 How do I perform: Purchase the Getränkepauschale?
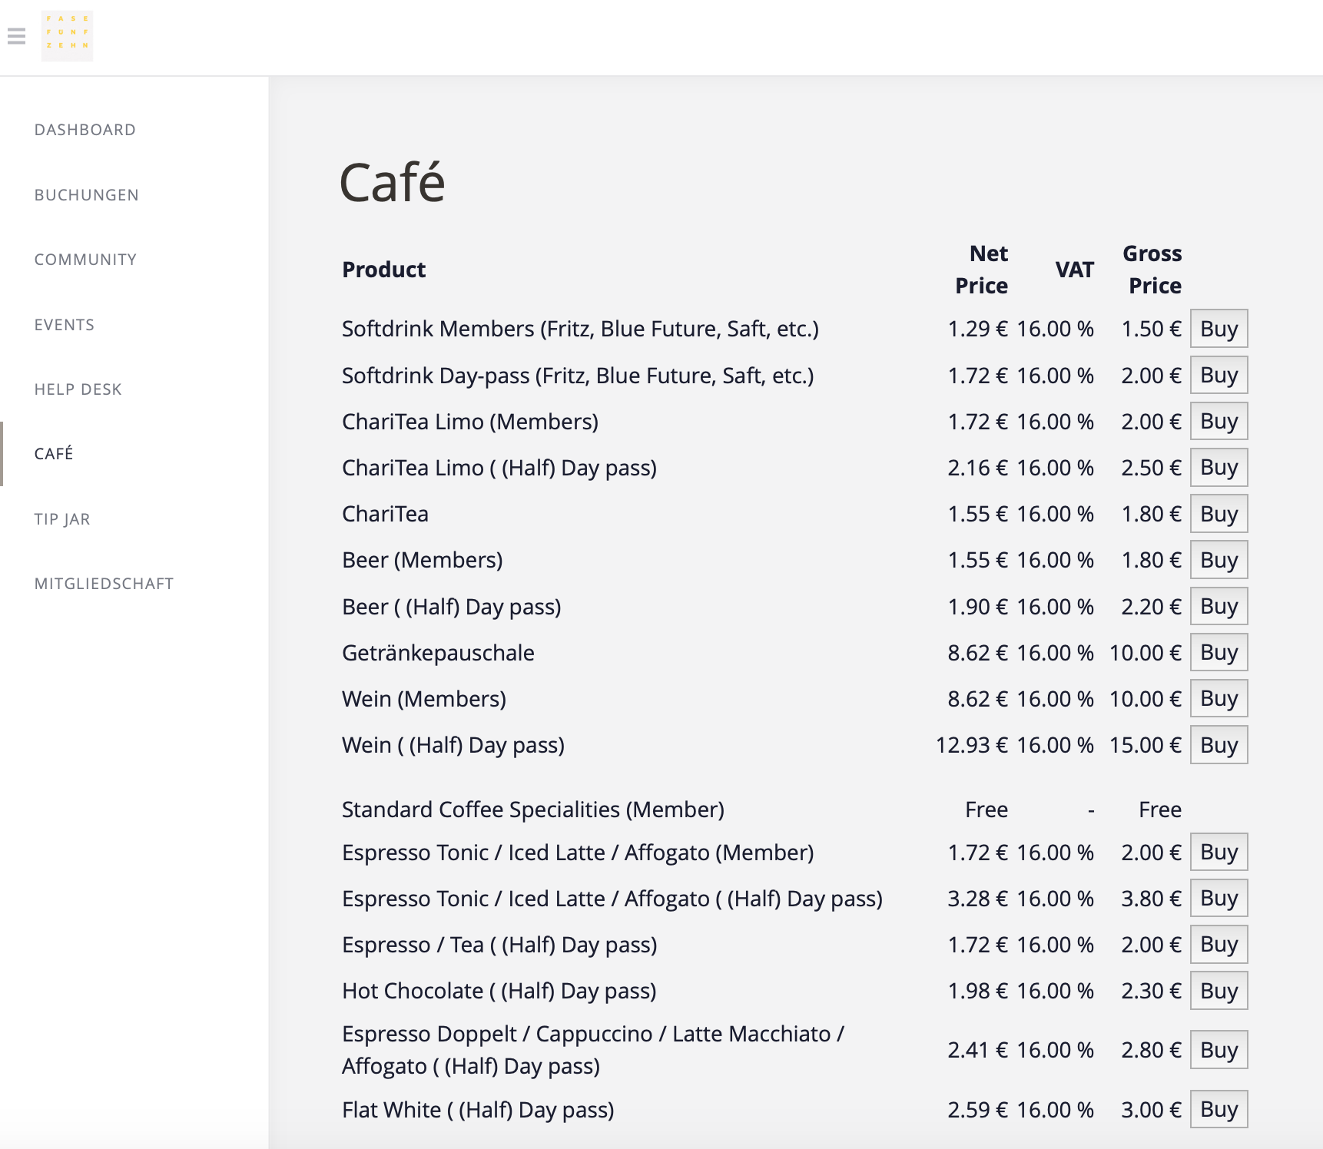[1218, 652]
